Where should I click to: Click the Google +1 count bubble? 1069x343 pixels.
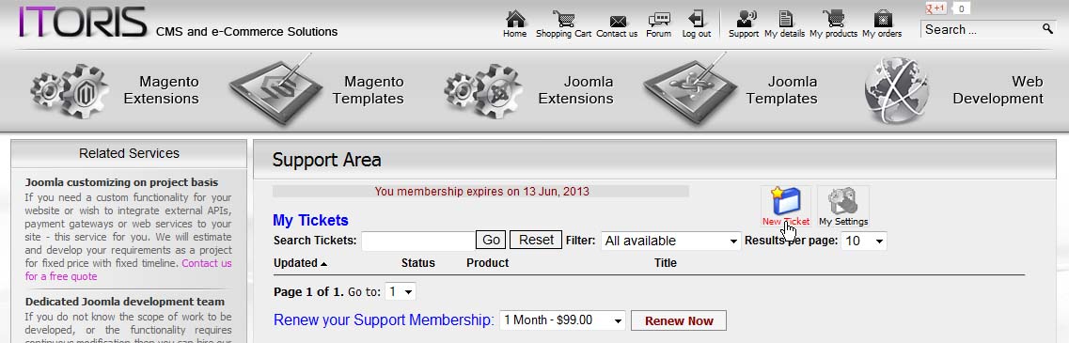pos(961,8)
